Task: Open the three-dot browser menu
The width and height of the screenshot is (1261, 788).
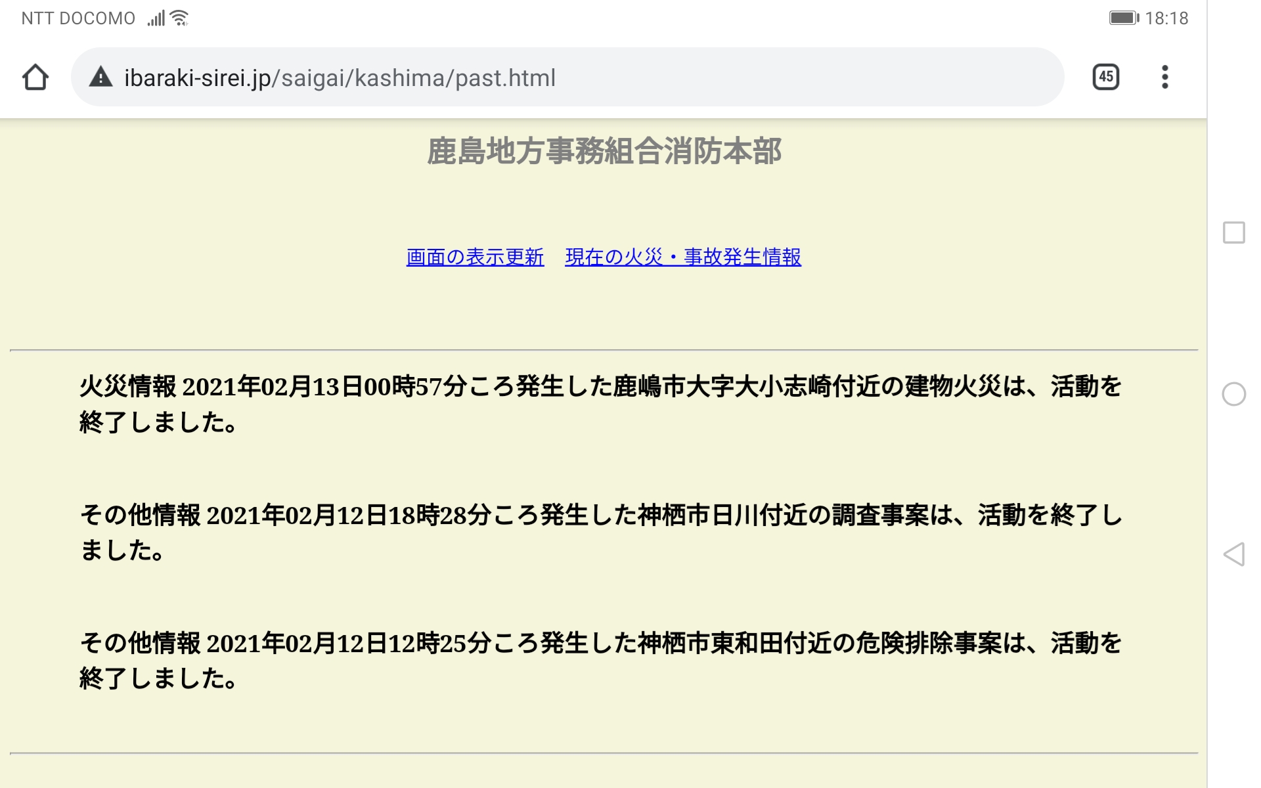Action: [x=1164, y=77]
